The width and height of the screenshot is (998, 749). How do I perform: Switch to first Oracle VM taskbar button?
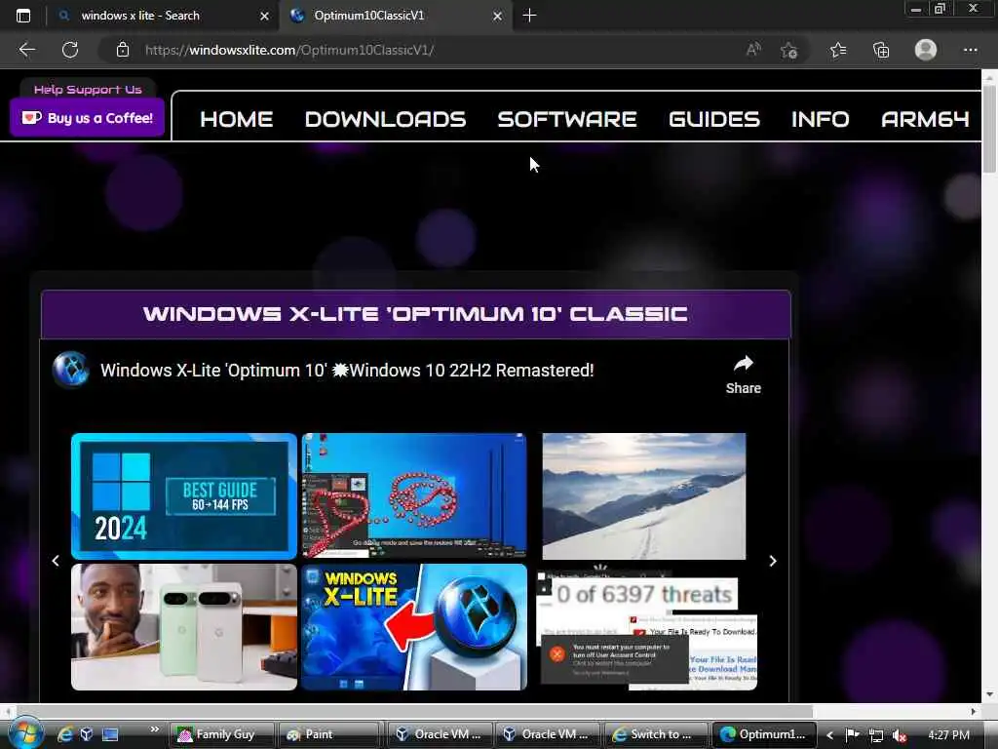click(x=439, y=734)
